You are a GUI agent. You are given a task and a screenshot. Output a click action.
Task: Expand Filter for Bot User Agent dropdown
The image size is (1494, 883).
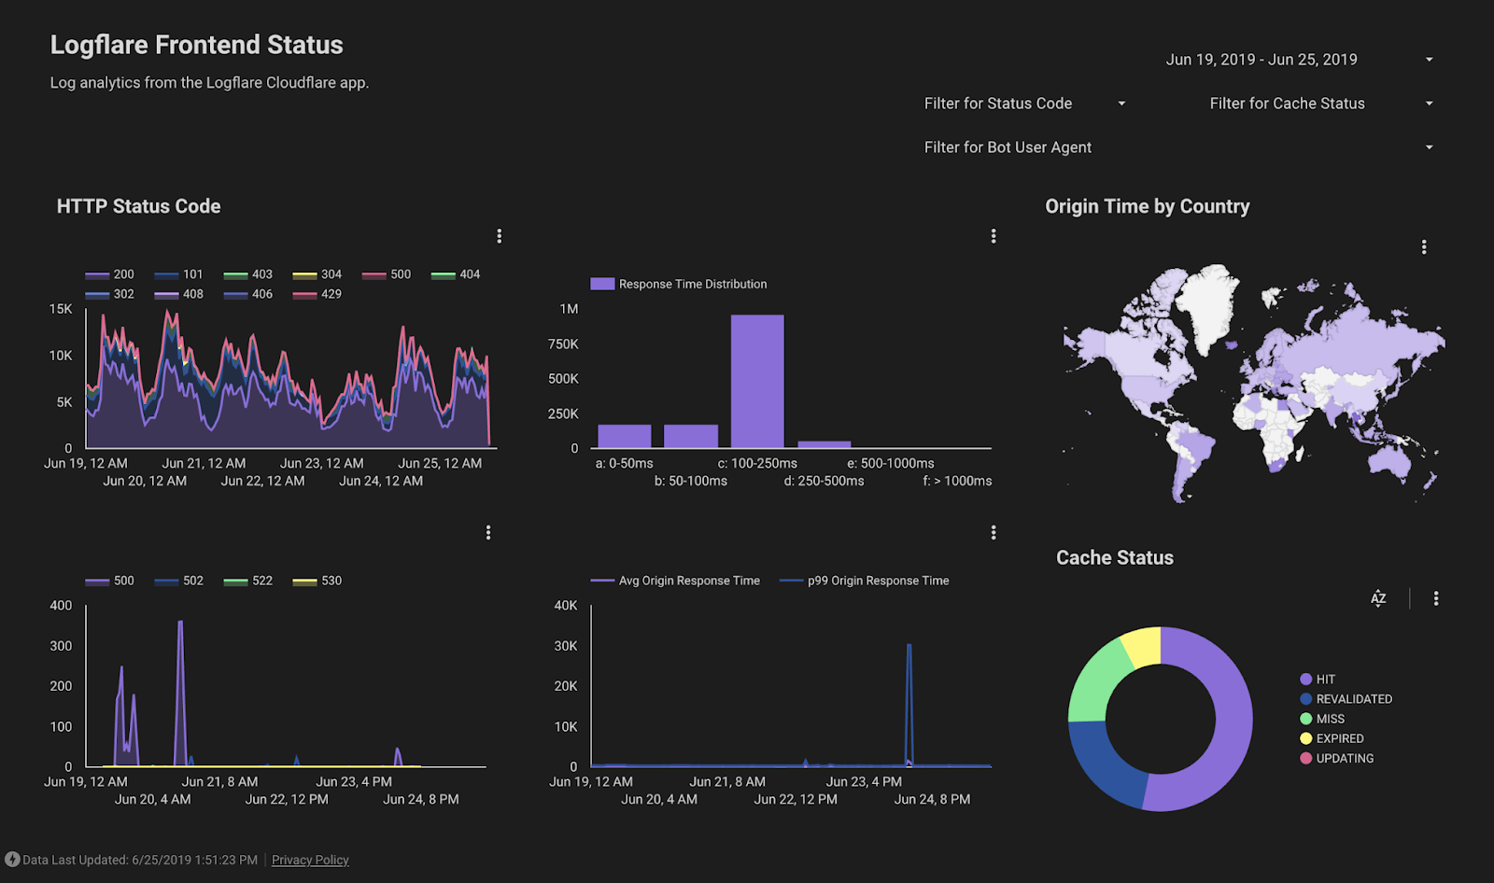(x=1178, y=147)
